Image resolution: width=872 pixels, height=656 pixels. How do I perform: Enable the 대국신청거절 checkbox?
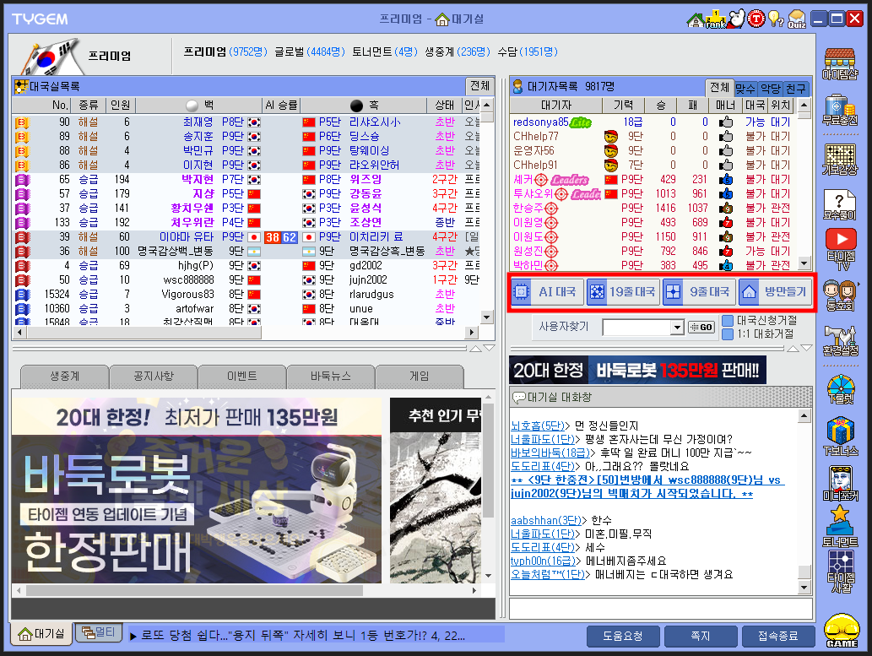727,322
